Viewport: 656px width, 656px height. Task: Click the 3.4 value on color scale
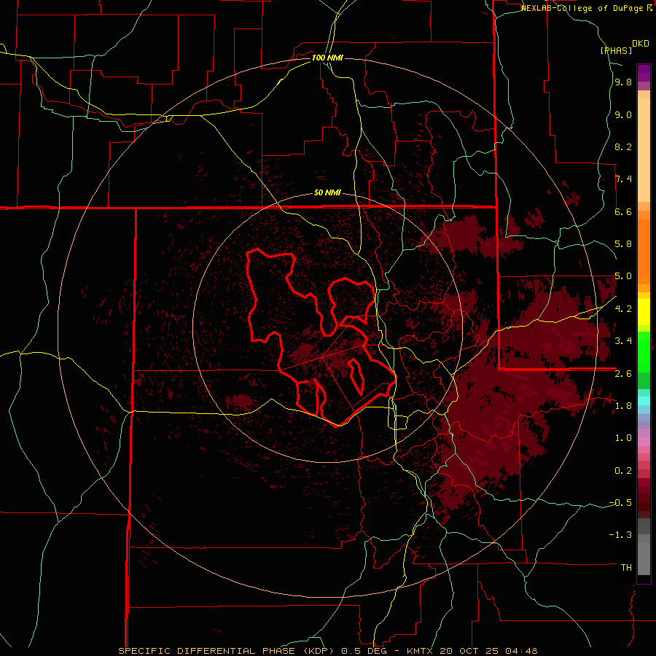pos(623,341)
